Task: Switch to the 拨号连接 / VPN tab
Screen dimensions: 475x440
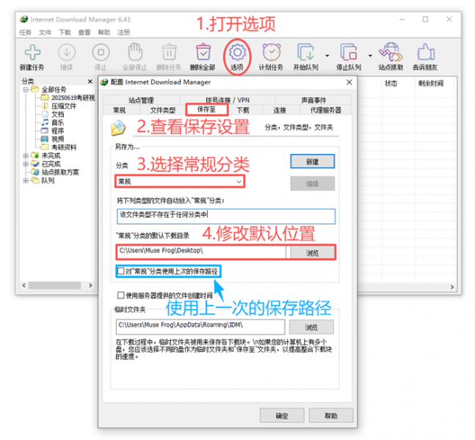Action: 228,100
